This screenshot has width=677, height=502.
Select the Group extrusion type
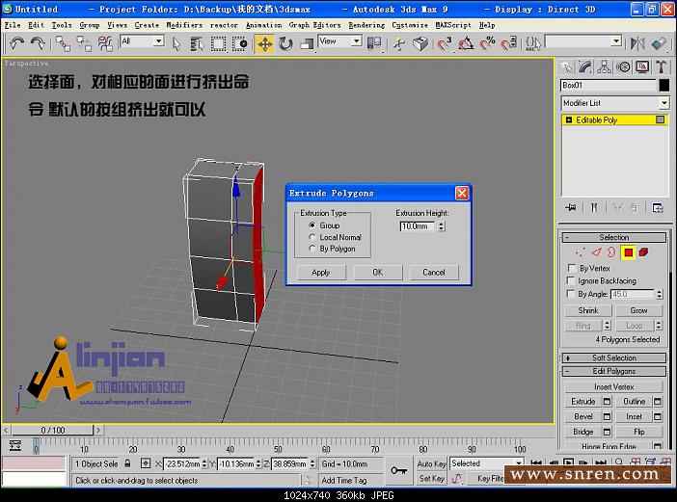(312, 225)
